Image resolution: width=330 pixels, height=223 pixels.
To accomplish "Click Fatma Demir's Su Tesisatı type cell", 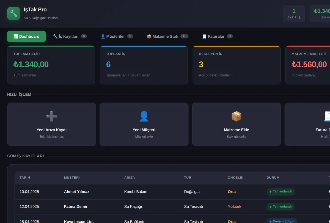I will click(x=194, y=207).
